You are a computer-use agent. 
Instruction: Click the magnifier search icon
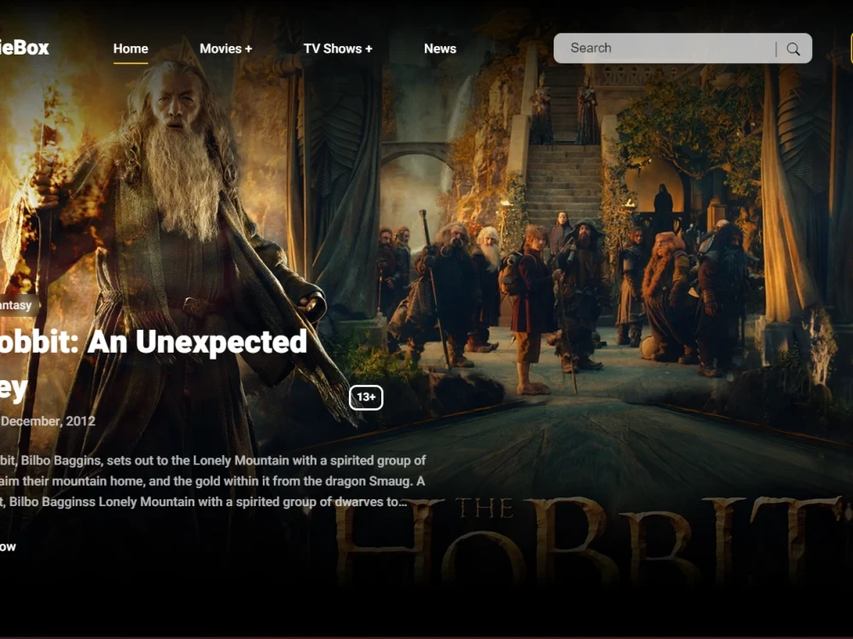coord(793,49)
